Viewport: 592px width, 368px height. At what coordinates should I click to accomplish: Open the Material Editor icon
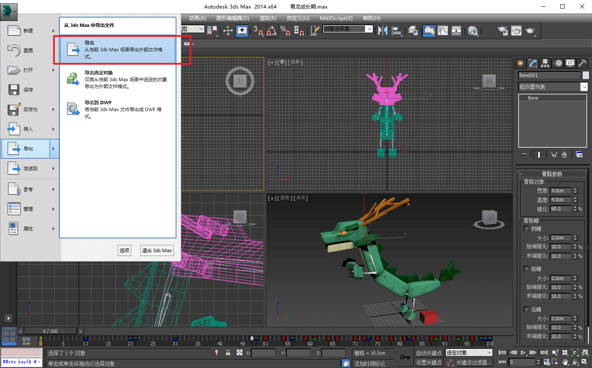click(x=473, y=30)
